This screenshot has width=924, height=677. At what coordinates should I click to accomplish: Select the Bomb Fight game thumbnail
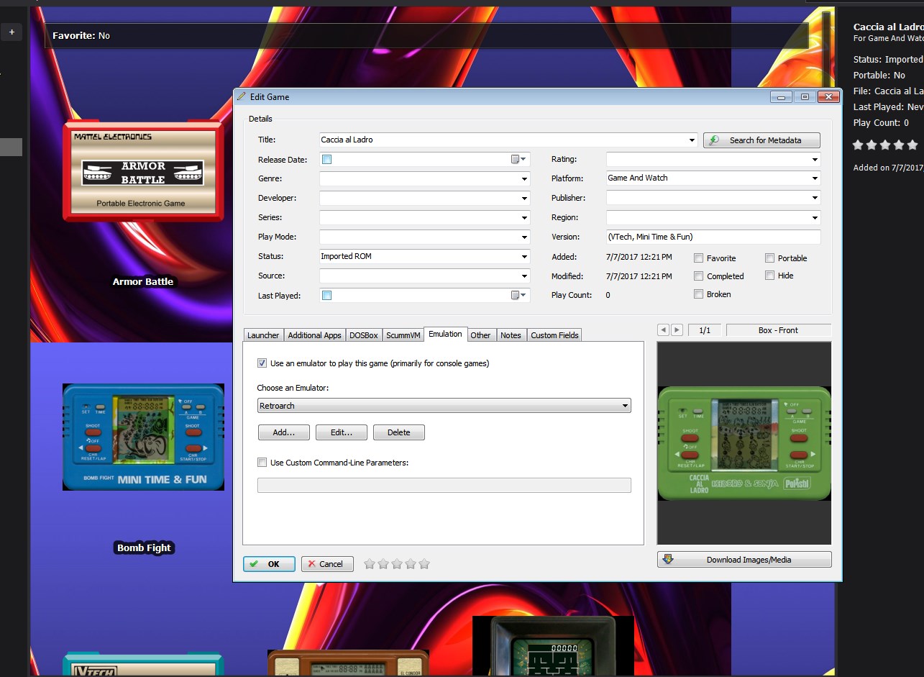[x=143, y=437]
